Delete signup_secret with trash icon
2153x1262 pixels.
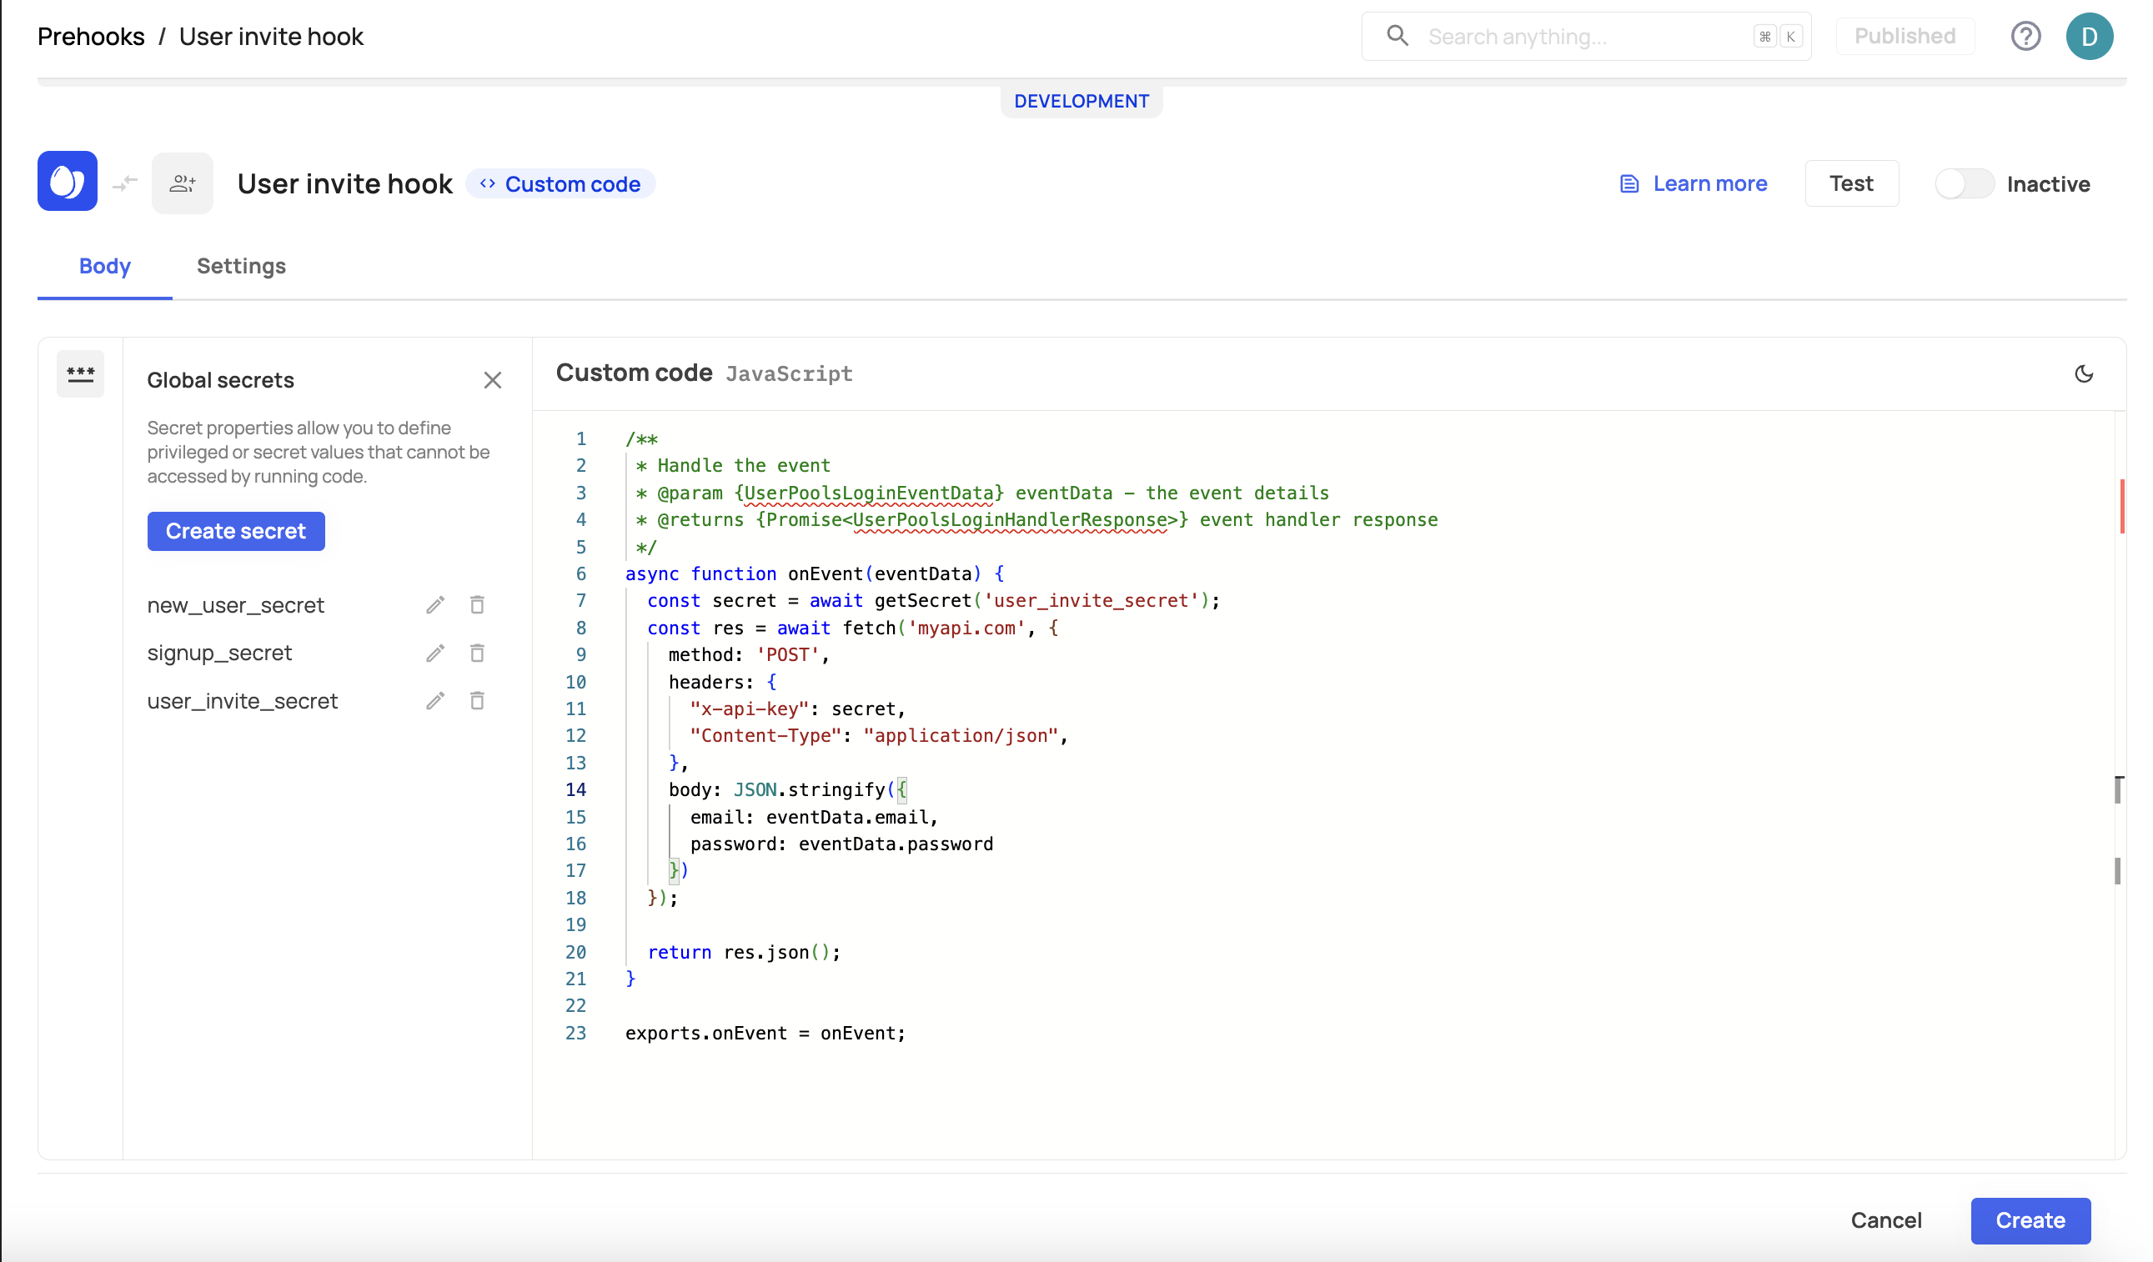[478, 654]
